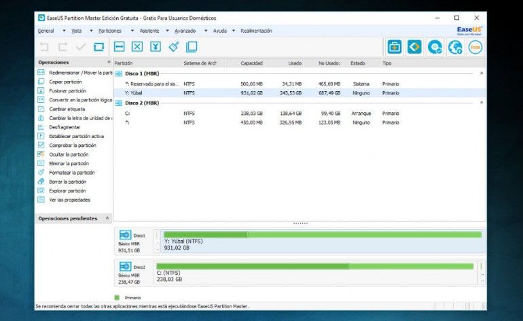Click the Borrar la partición eraser icon

(41, 182)
